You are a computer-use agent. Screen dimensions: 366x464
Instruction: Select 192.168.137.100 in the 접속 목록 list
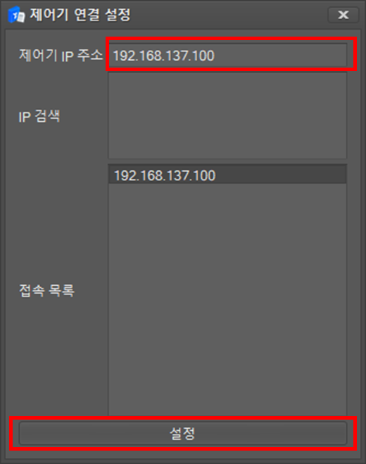pyautogui.click(x=227, y=175)
